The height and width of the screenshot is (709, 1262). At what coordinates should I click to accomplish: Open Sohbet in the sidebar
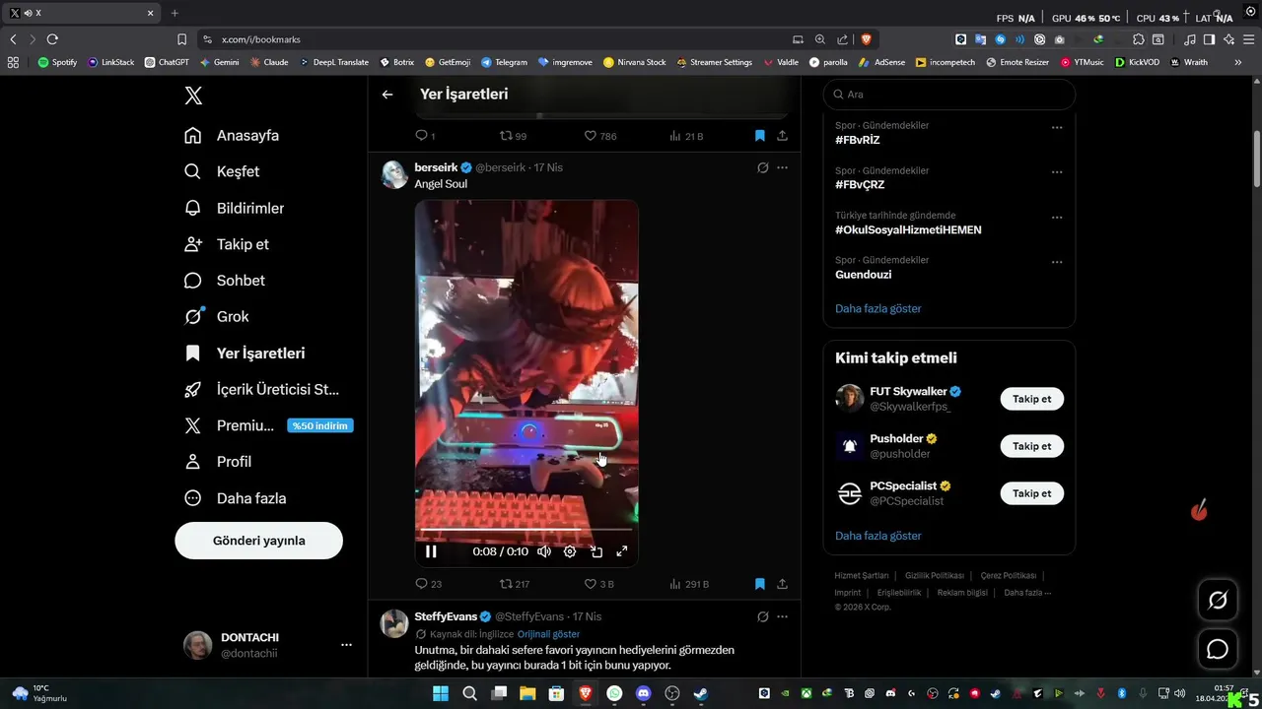(224, 281)
